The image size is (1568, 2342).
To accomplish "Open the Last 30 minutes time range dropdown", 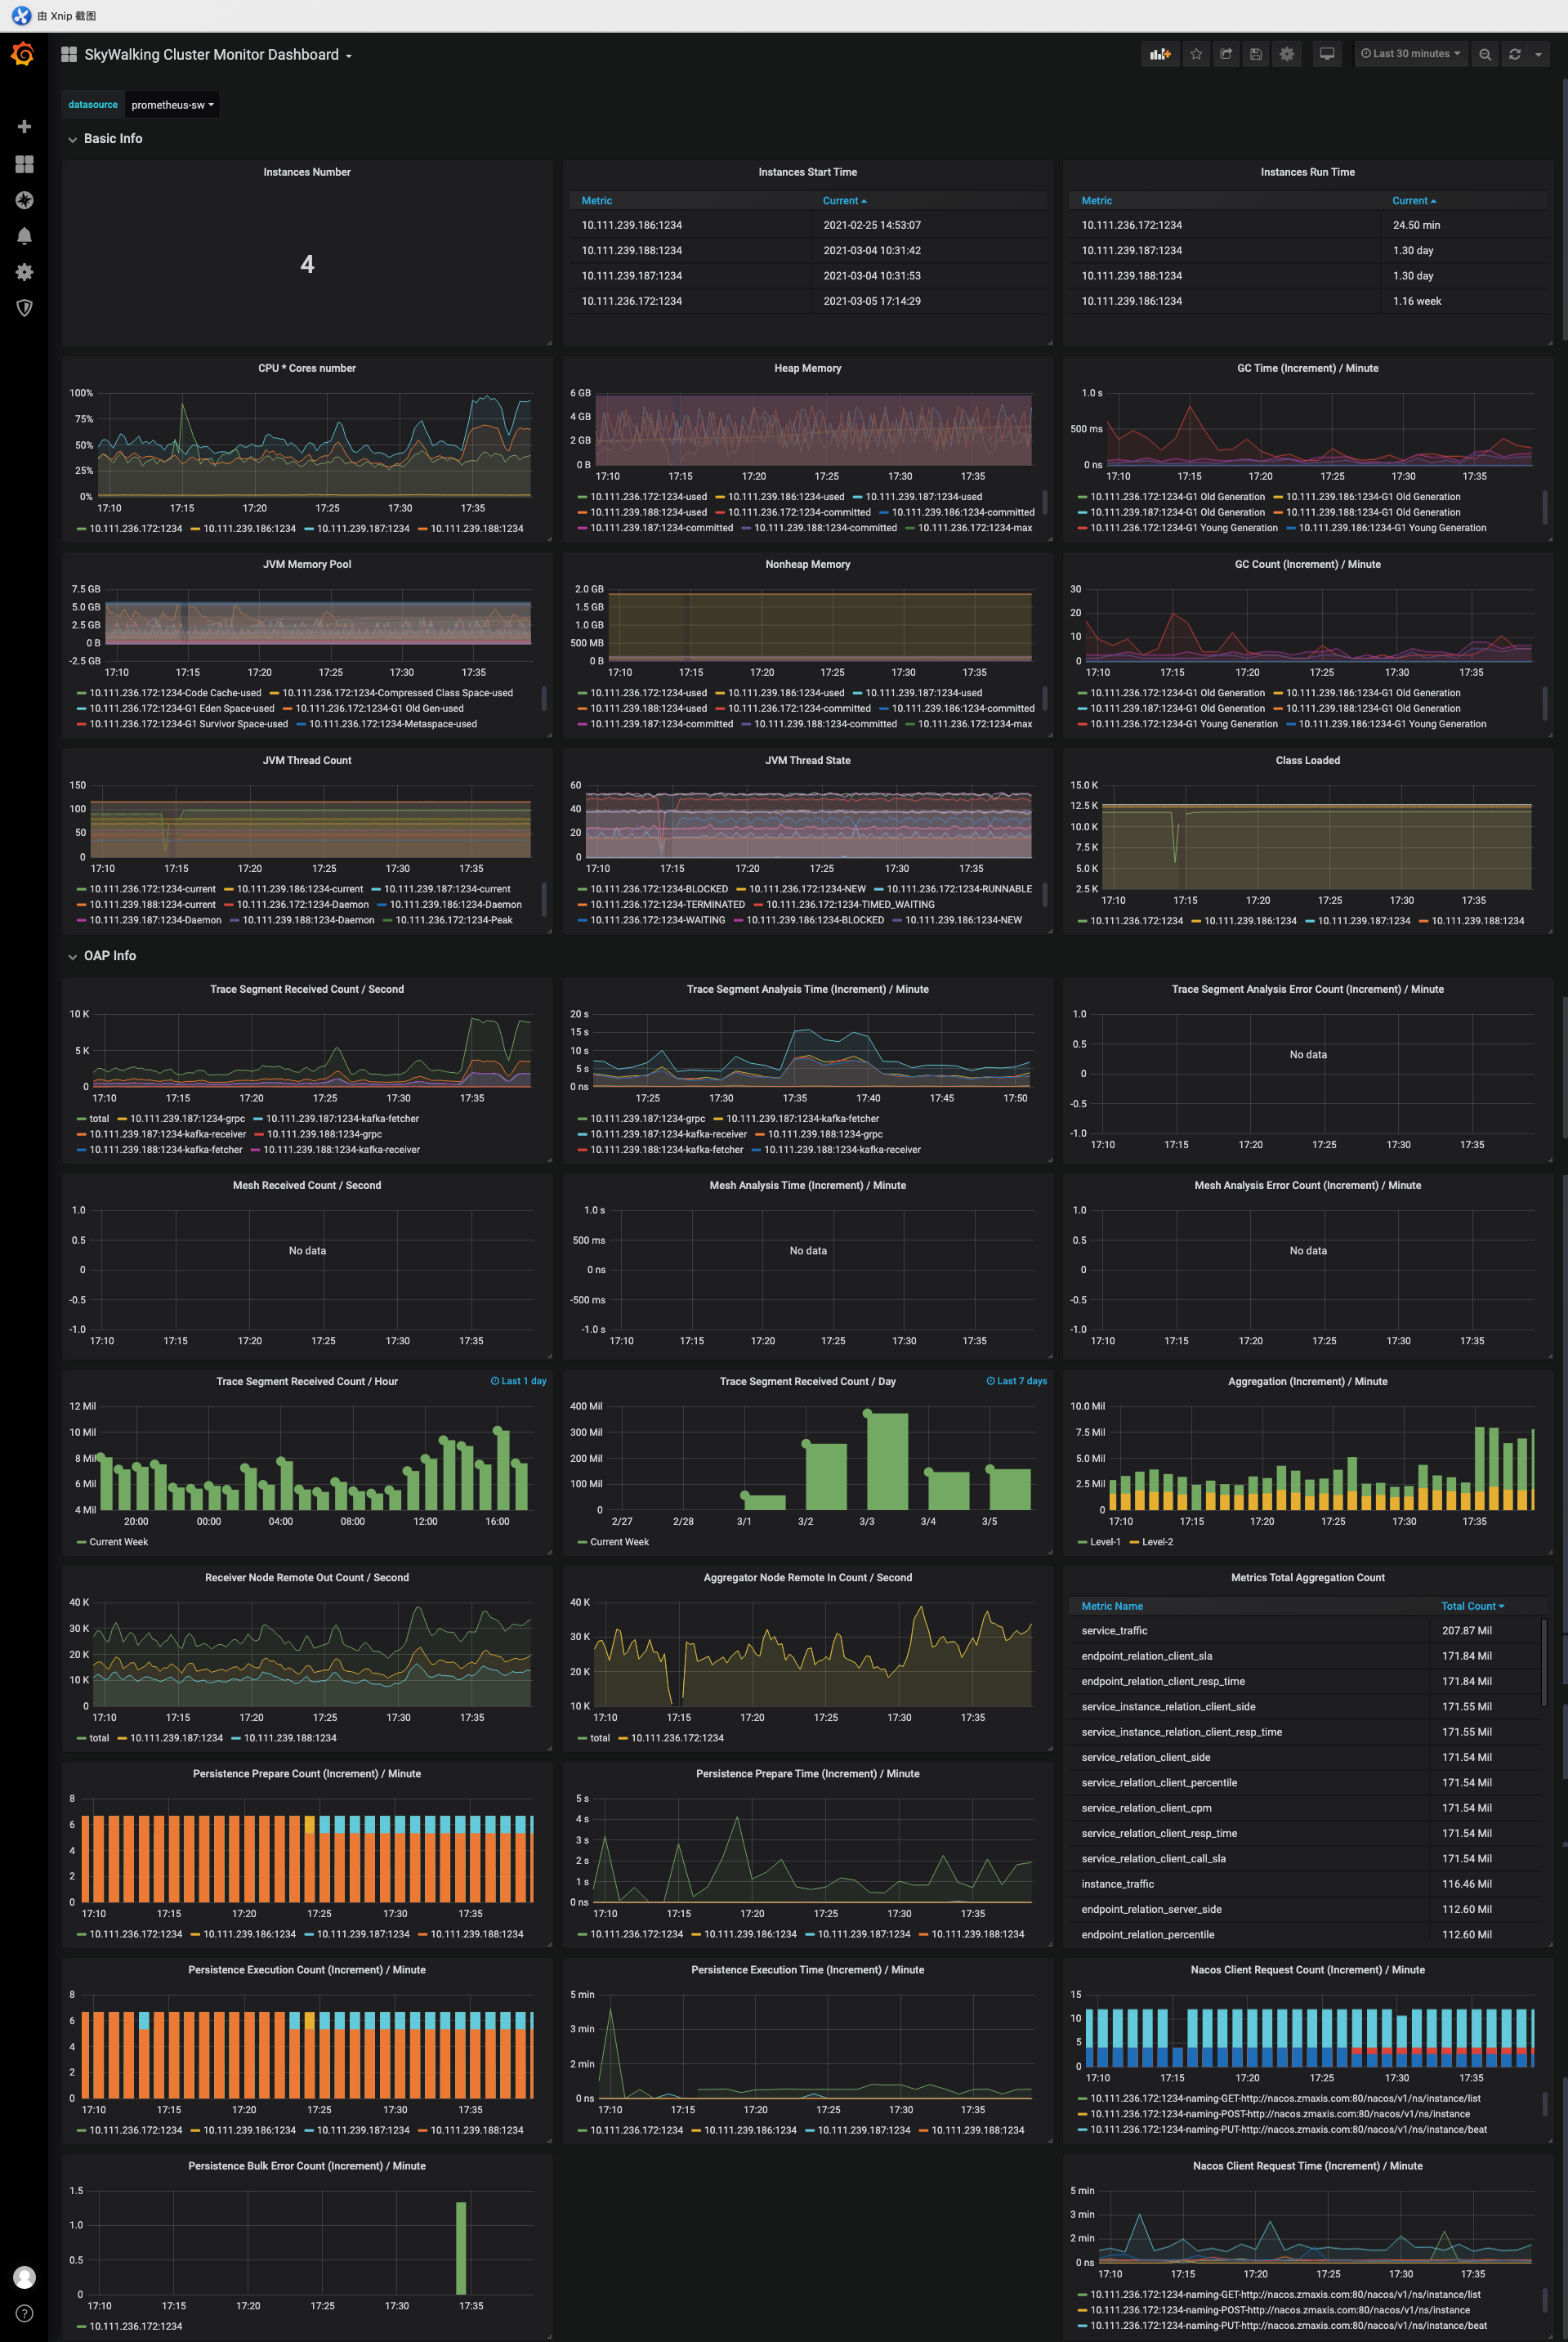I will click(x=1410, y=54).
